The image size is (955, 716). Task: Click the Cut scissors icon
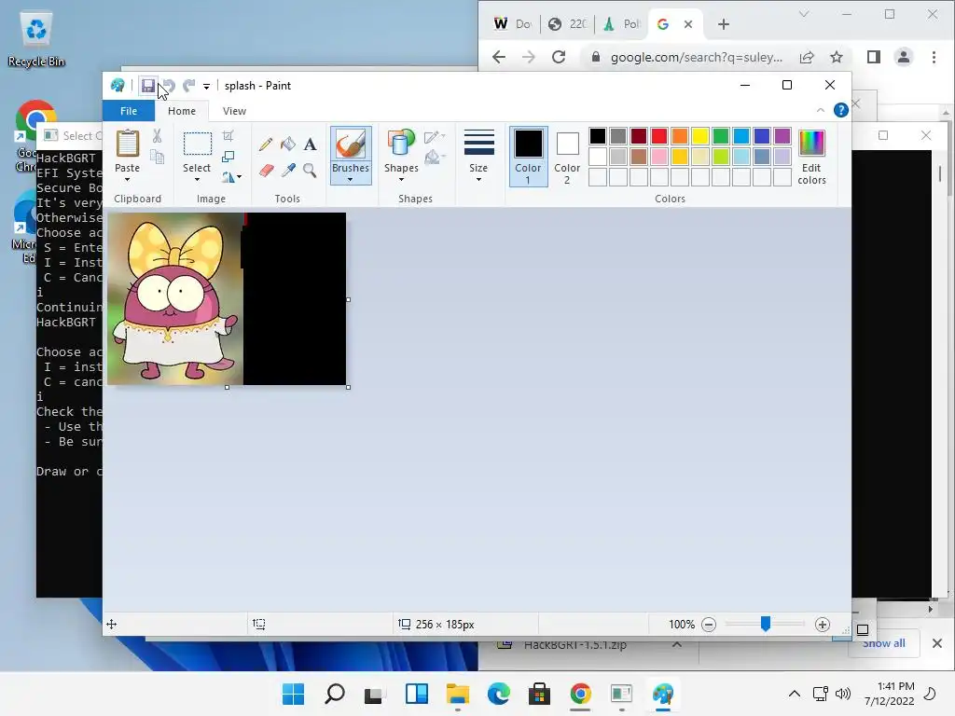point(157,136)
